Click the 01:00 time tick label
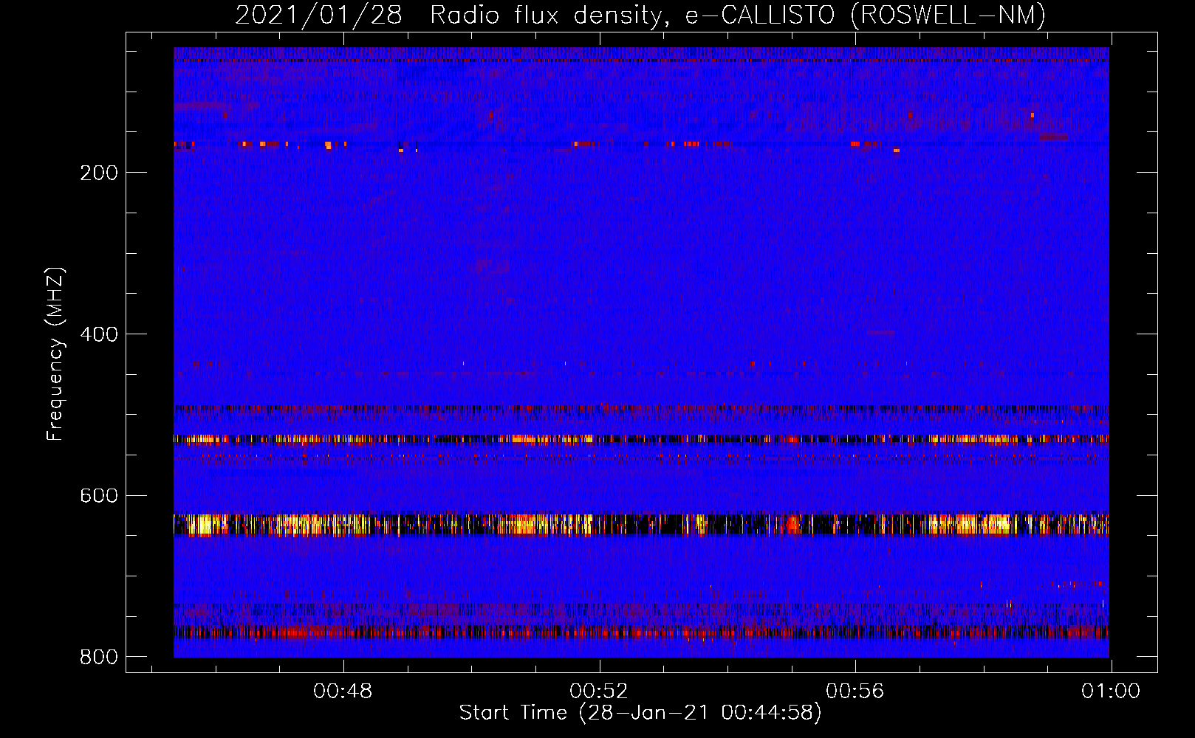The width and height of the screenshot is (1195, 738). (1111, 692)
